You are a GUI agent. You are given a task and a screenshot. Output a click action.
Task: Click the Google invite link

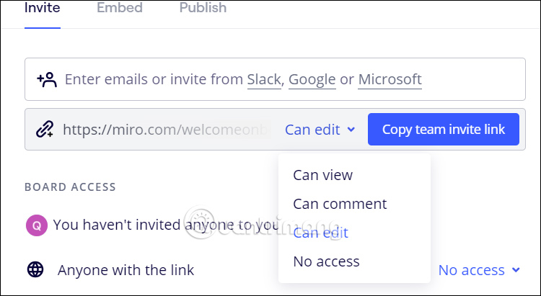click(x=312, y=79)
